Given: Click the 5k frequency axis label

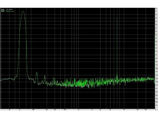Looking at the screenshot, I should pyautogui.click(x=110, y=110).
